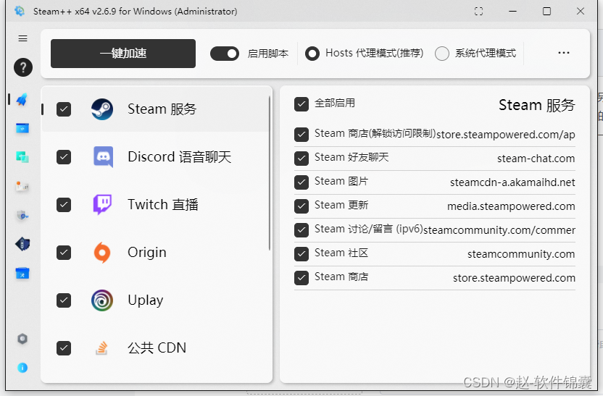Select Twitch 直播 in service list
The height and width of the screenshot is (396, 603).
pyautogui.click(x=163, y=204)
